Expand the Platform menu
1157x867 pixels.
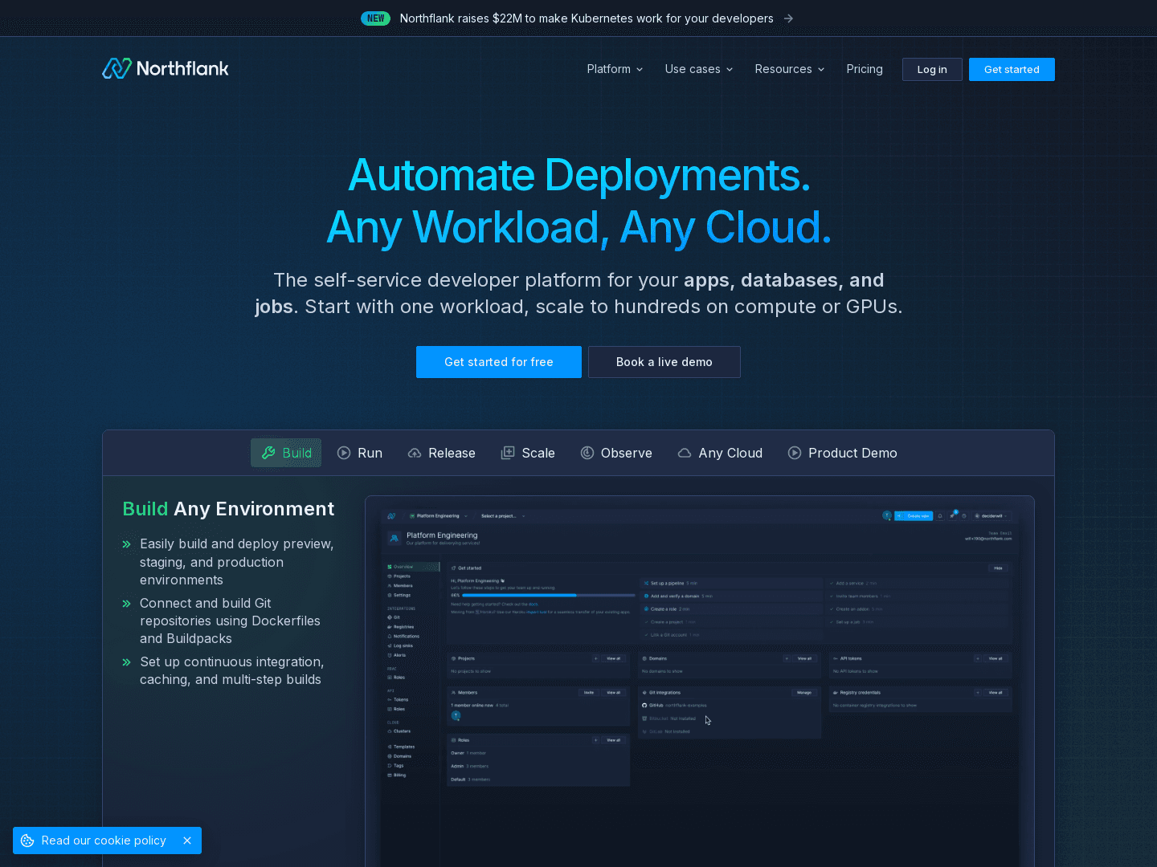pos(615,69)
